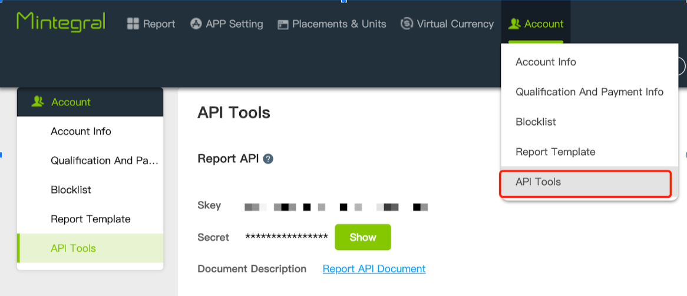Click the Skey label

tap(209, 205)
